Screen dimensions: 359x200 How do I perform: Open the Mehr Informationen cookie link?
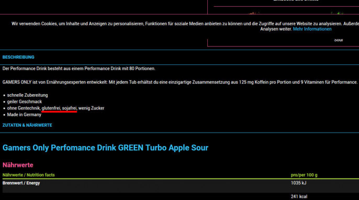point(312,29)
